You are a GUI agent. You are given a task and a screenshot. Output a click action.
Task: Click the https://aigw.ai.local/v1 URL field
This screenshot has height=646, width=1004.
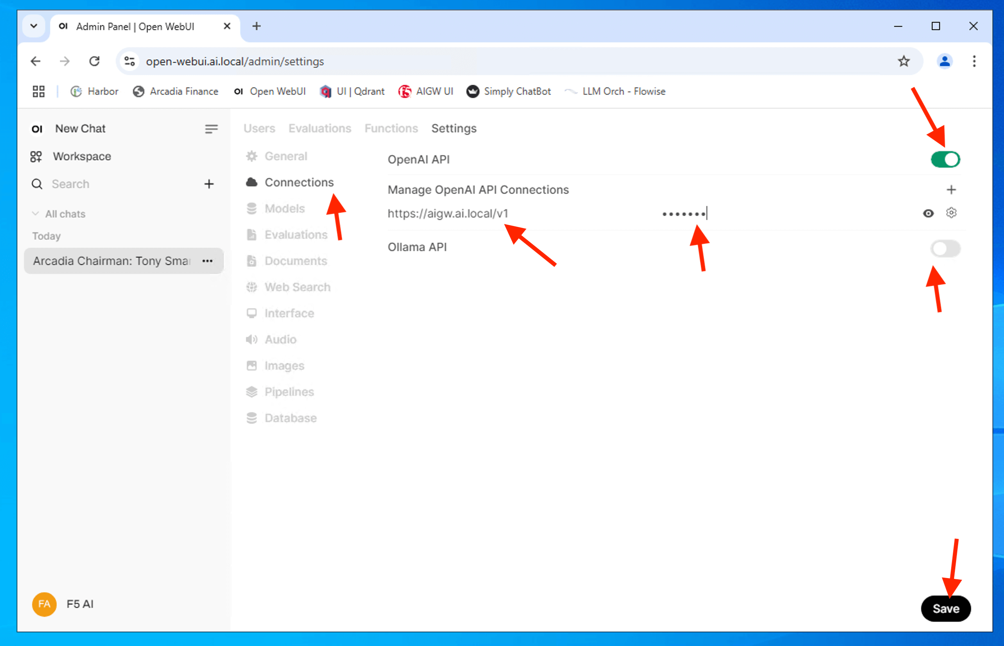(x=447, y=214)
